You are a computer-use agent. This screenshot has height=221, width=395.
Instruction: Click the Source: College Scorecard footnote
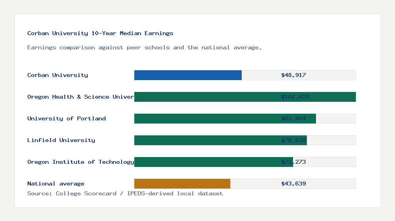click(x=125, y=193)
